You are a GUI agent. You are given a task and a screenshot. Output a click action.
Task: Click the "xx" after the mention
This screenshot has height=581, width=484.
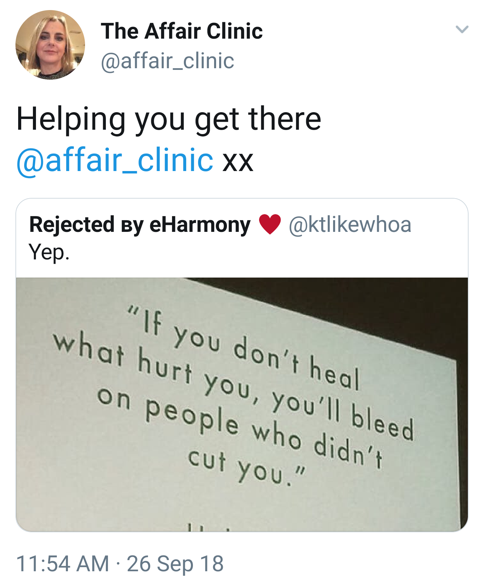coord(238,161)
